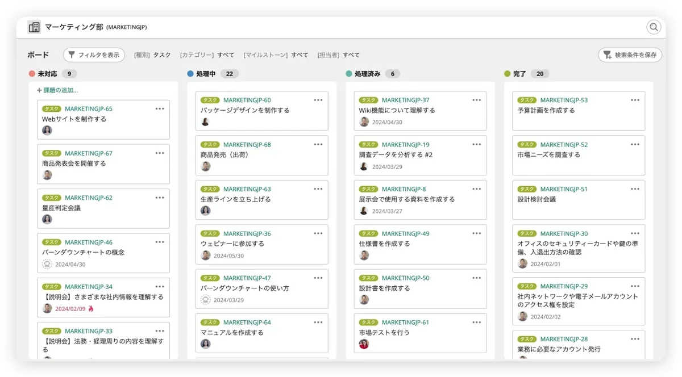Open the more menu on MARKETINGJP-68

(318, 144)
